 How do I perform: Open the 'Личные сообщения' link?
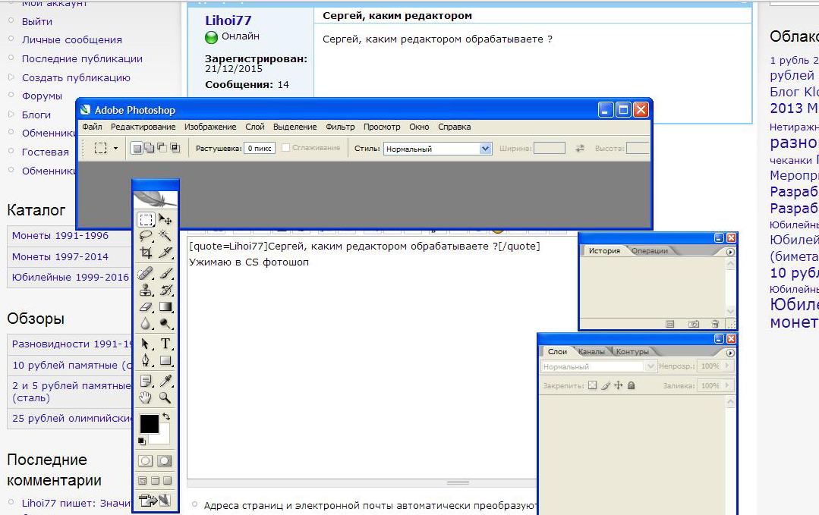pyautogui.click(x=71, y=39)
